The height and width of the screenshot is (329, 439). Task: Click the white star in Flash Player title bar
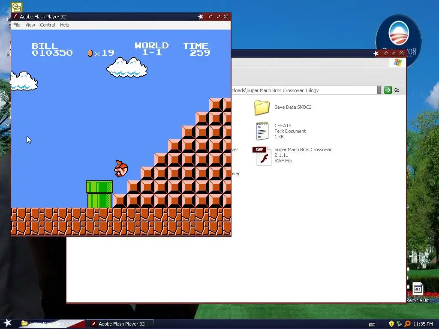(x=201, y=17)
